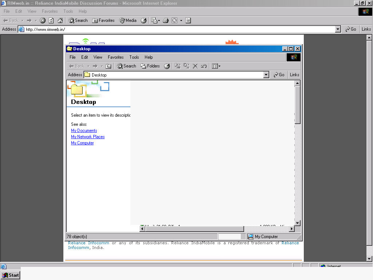Click Desktop window vertical scrollbar up arrow
Viewport: 373px width, 280px height.
coord(297,83)
